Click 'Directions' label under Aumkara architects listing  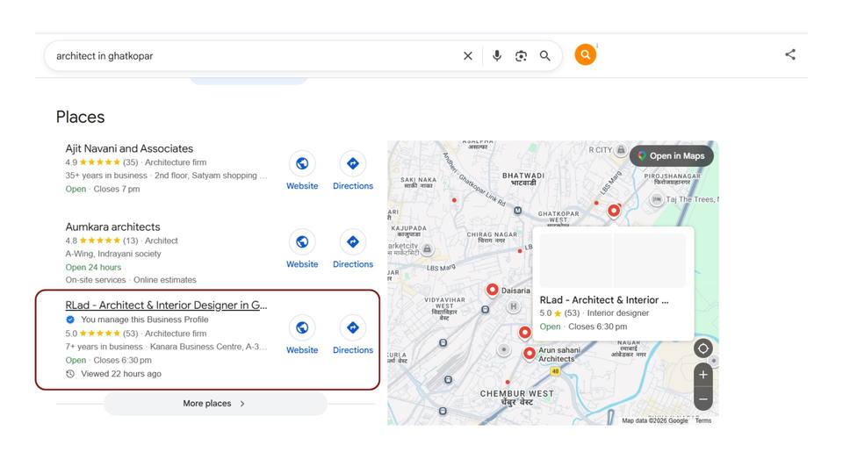(x=353, y=264)
